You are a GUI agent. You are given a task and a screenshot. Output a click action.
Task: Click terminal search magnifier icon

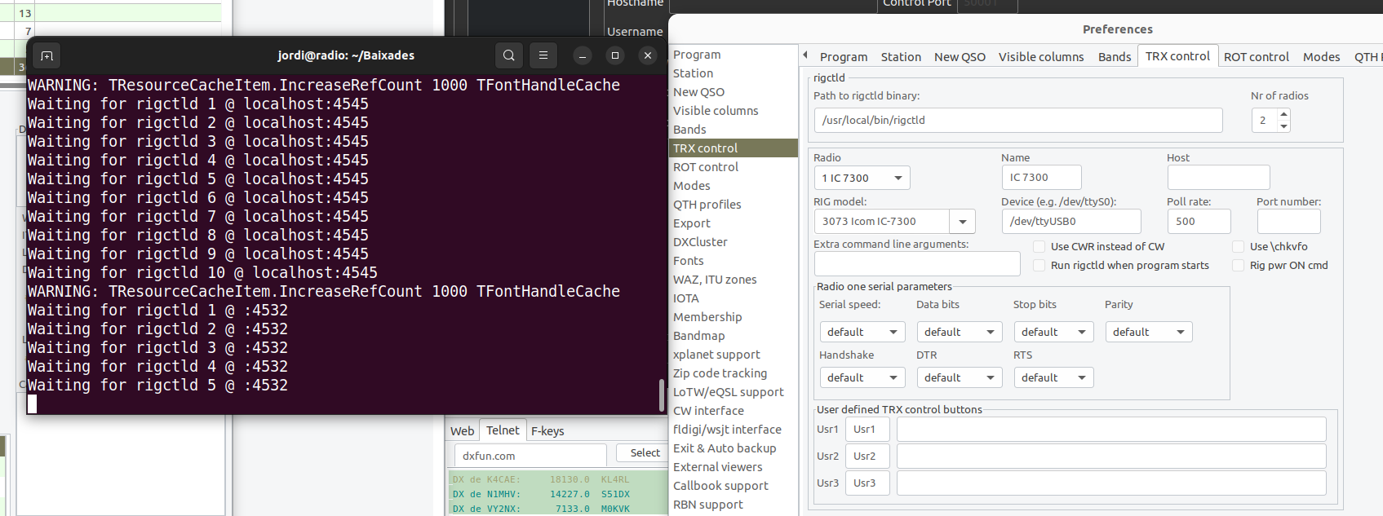(509, 55)
